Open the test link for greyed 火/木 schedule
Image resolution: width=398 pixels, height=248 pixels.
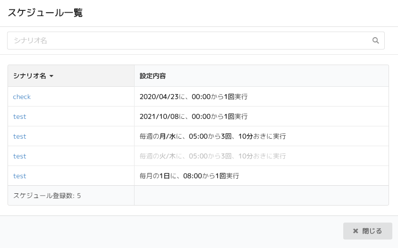(19, 156)
